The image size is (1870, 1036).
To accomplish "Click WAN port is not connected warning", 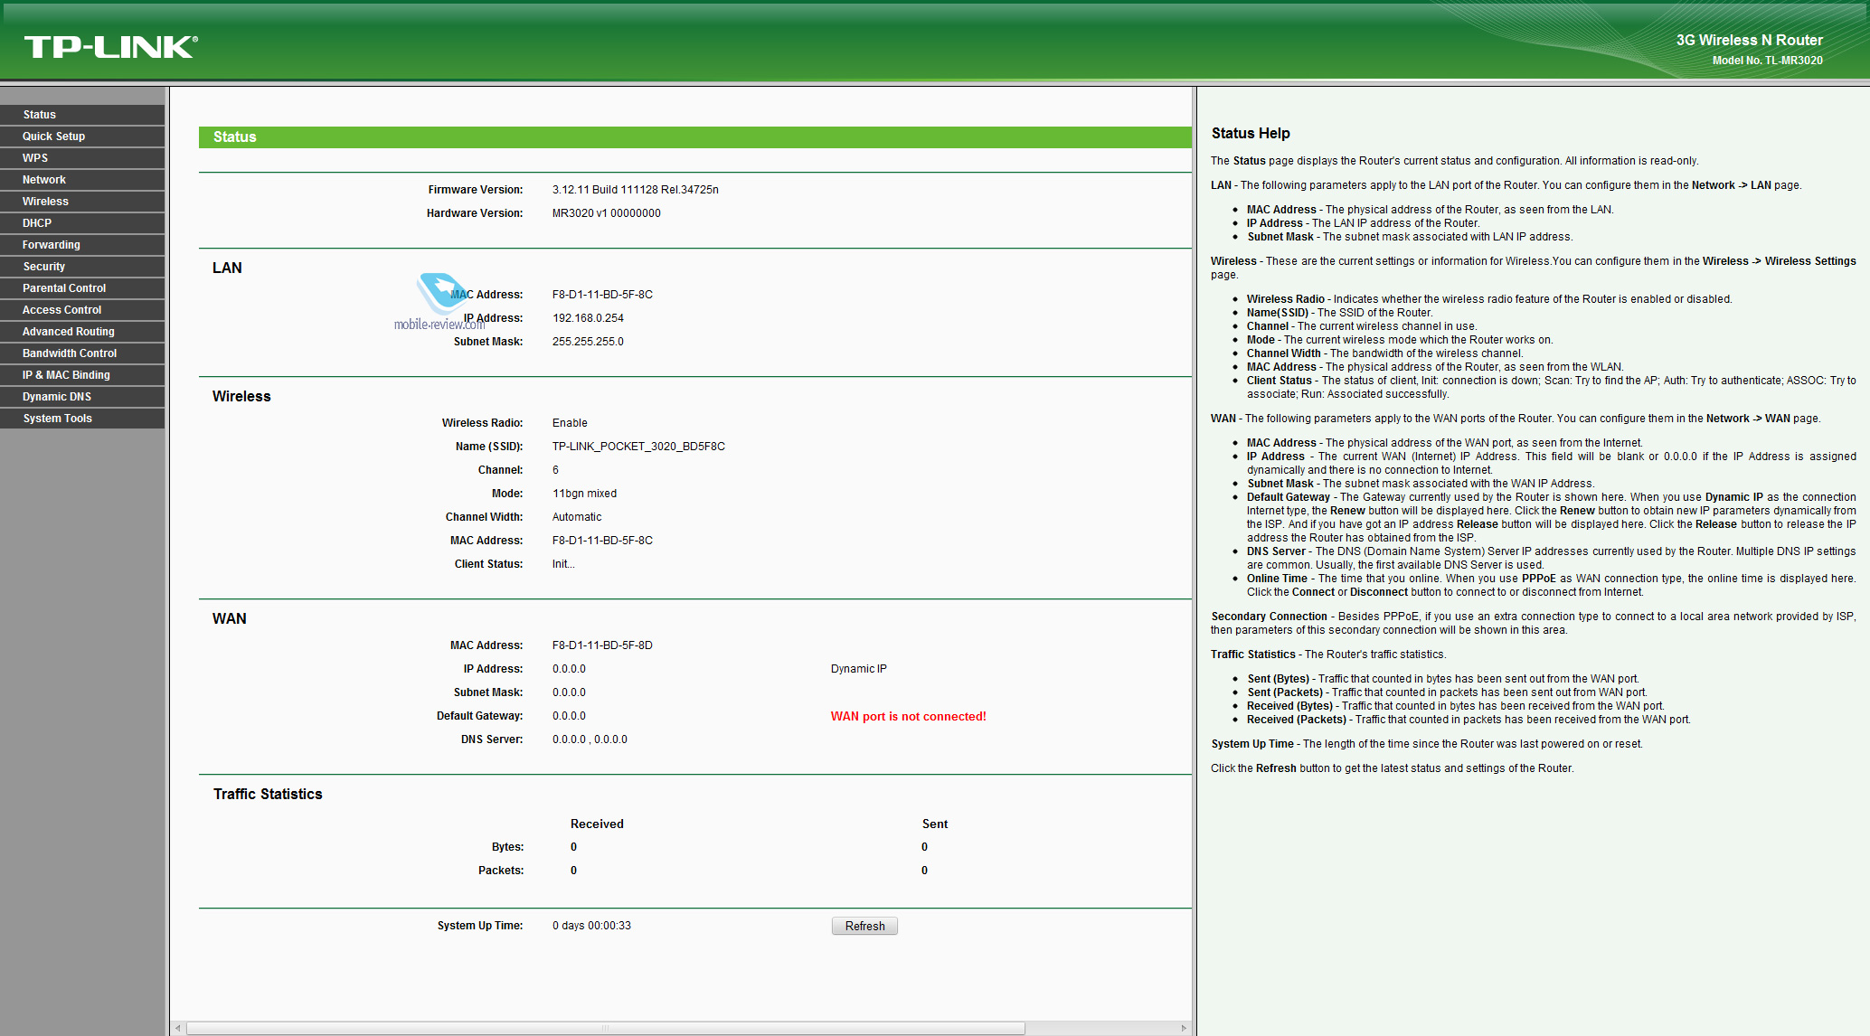I will coord(908,716).
